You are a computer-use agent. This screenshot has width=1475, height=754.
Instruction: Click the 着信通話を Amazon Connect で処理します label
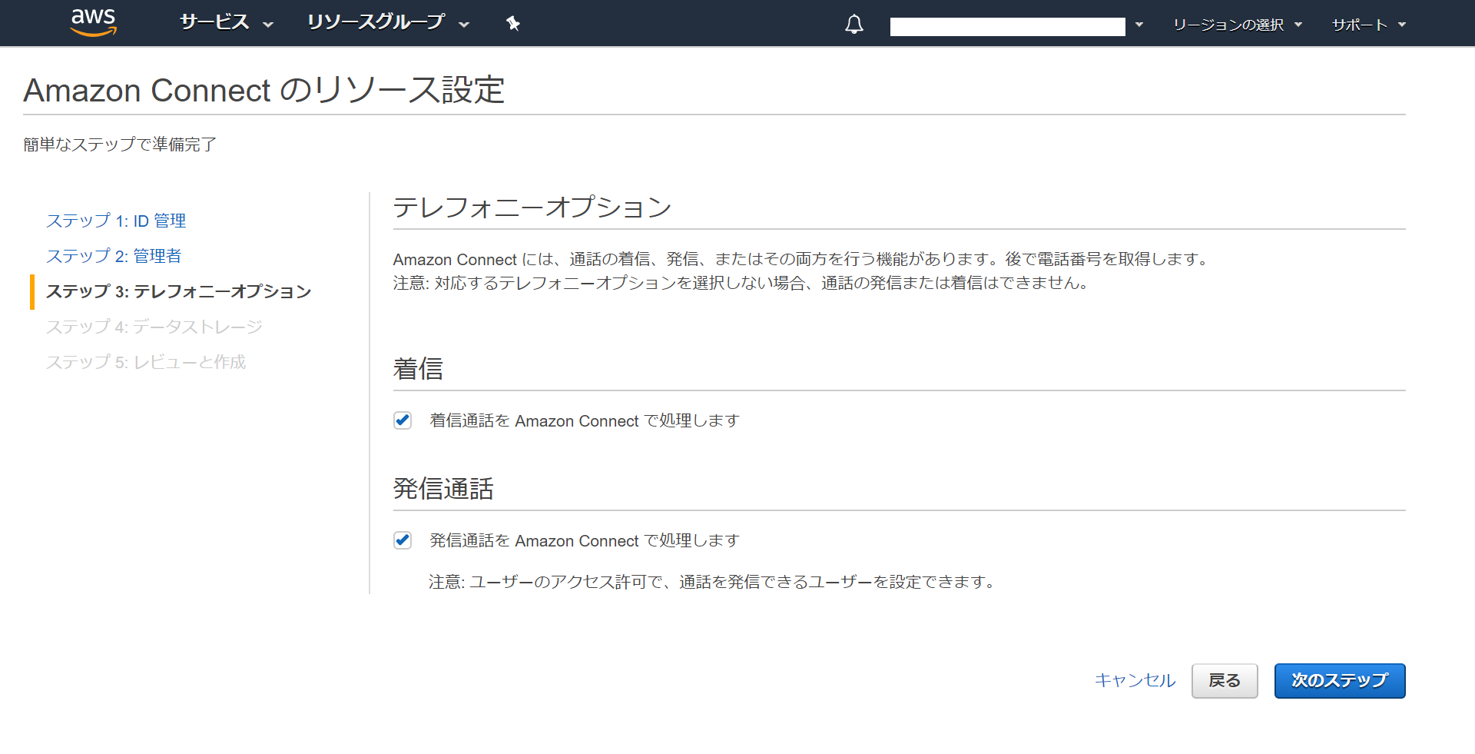click(585, 420)
